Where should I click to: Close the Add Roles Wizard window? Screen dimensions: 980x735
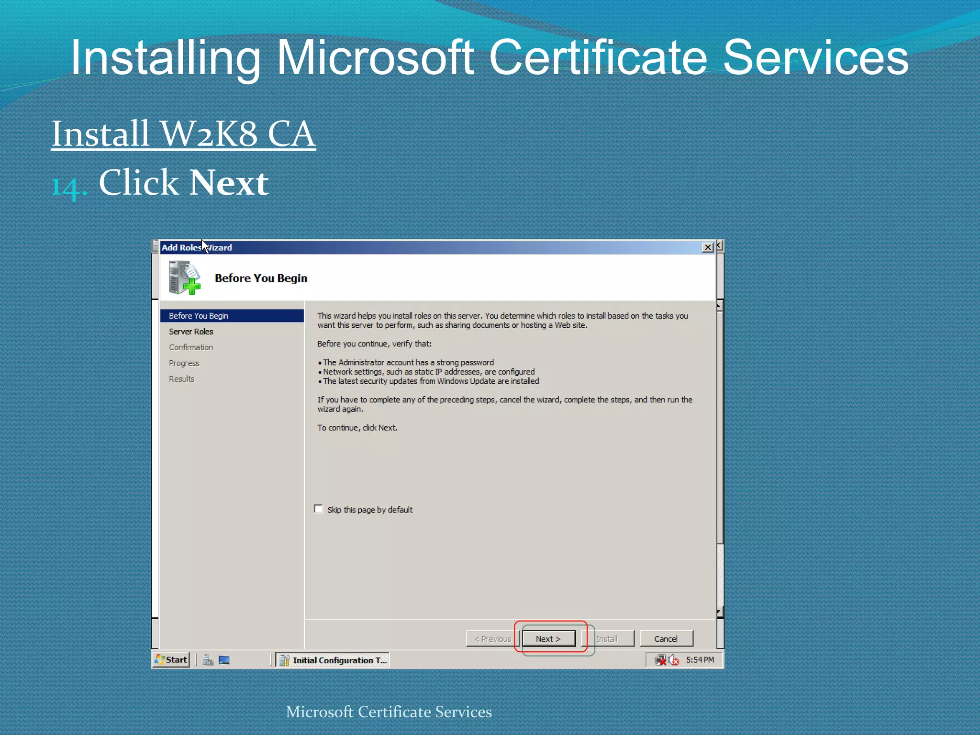pyautogui.click(x=708, y=247)
